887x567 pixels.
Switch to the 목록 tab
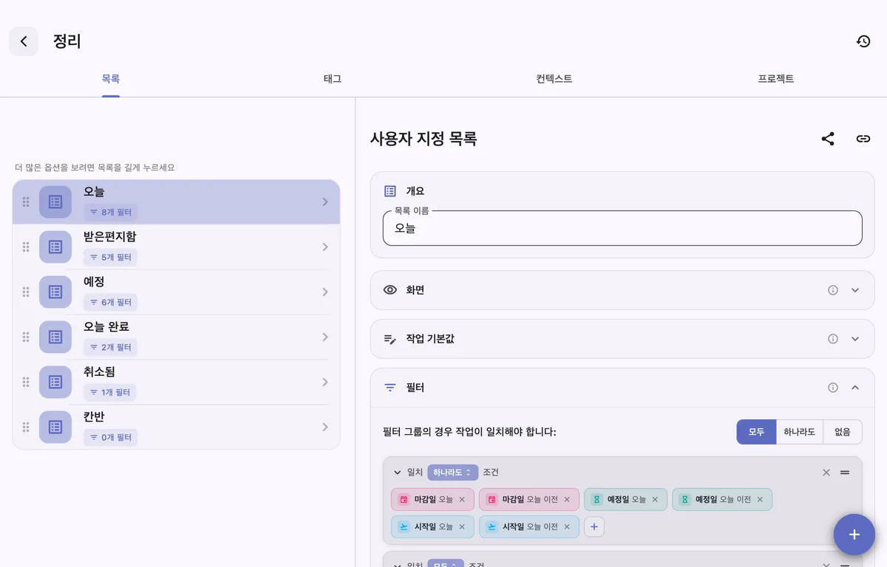pyautogui.click(x=111, y=79)
